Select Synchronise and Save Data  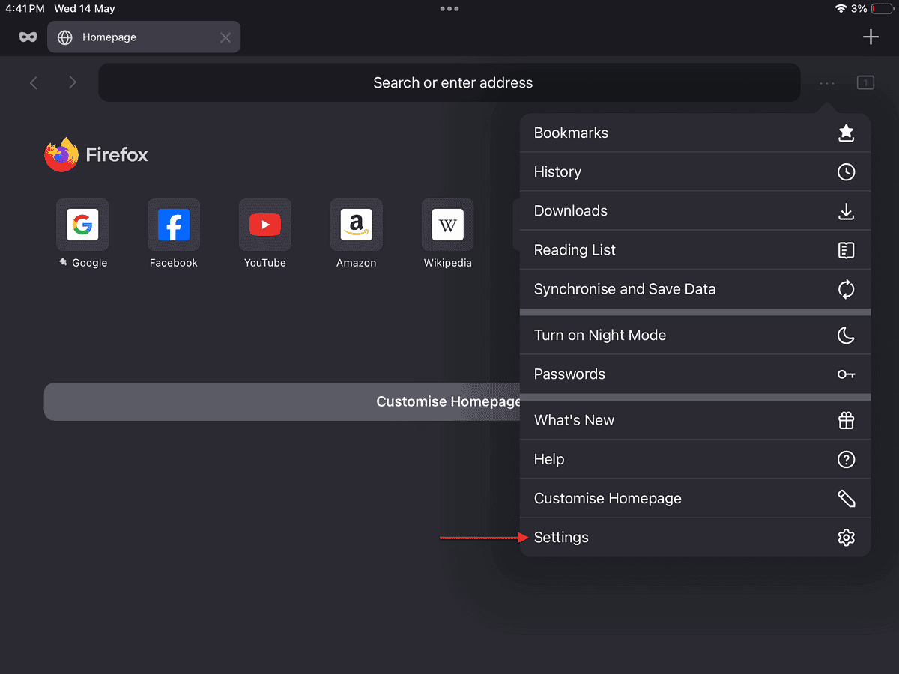point(694,289)
